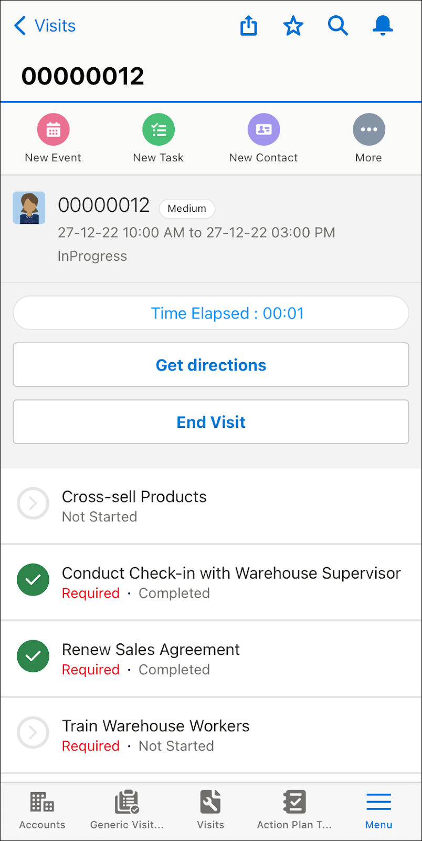Expand Cross-sell Products task chevron
The width and height of the screenshot is (422, 841).
click(x=33, y=504)
